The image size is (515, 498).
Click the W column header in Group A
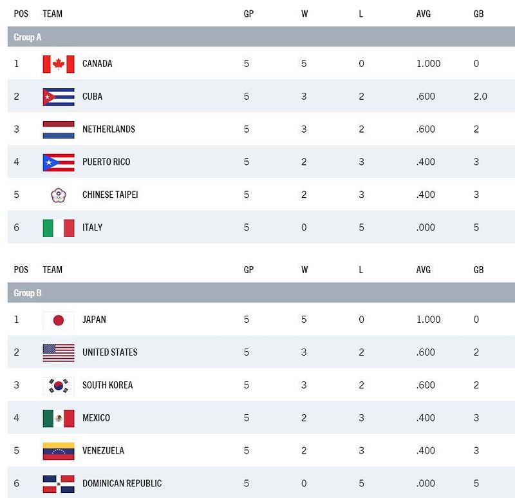(304, 14)
